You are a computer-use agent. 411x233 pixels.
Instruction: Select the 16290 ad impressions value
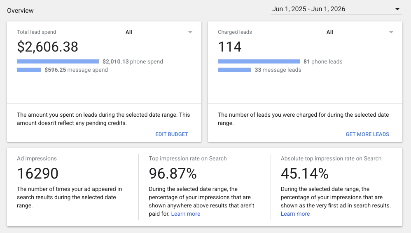[38, 174]
